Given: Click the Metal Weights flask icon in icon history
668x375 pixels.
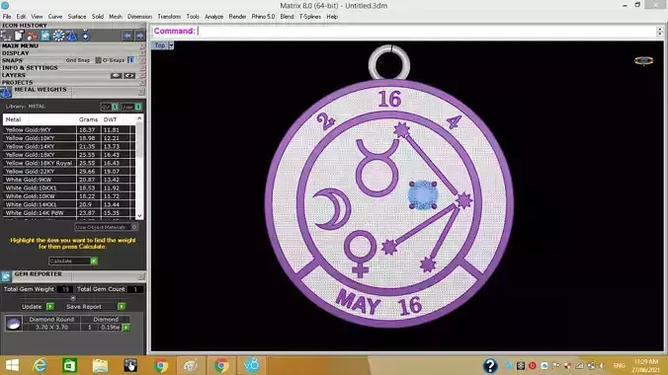Looking at the screenshot, I should pos(71,36).
